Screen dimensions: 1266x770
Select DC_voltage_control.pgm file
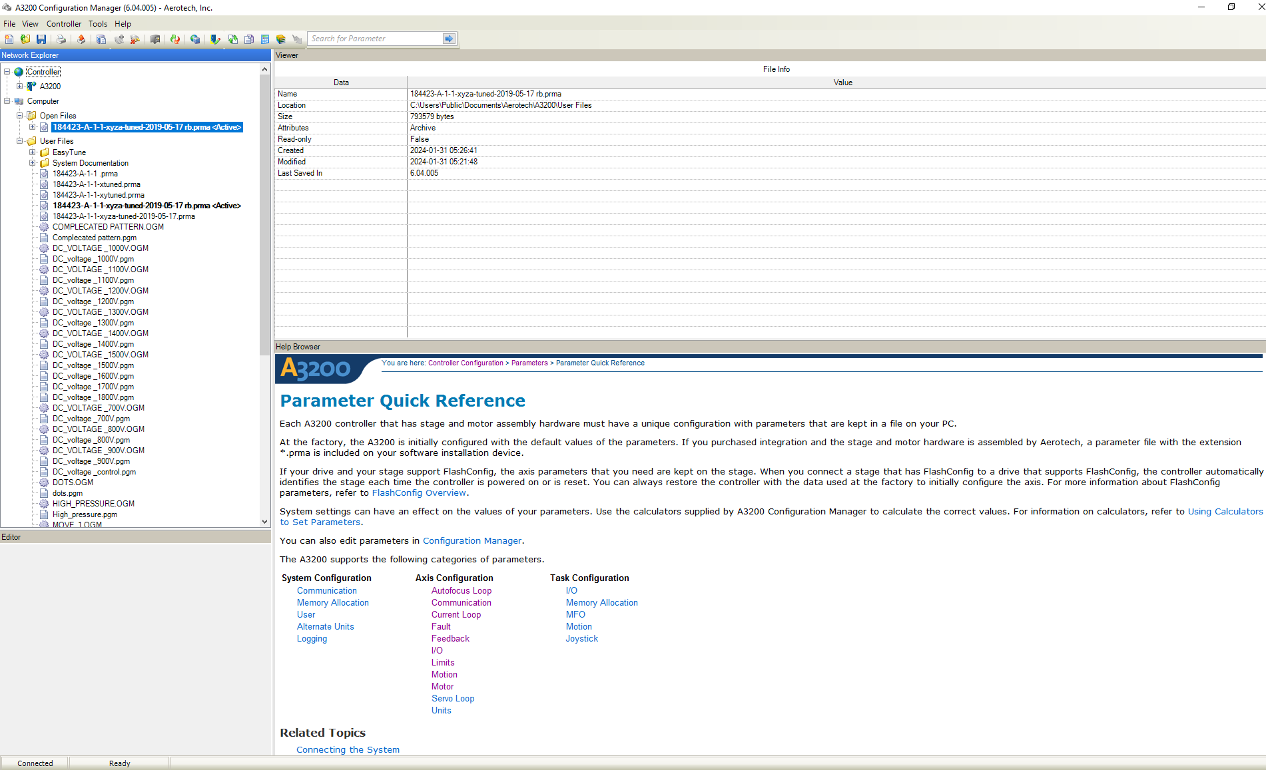click(x=95, y=472)
